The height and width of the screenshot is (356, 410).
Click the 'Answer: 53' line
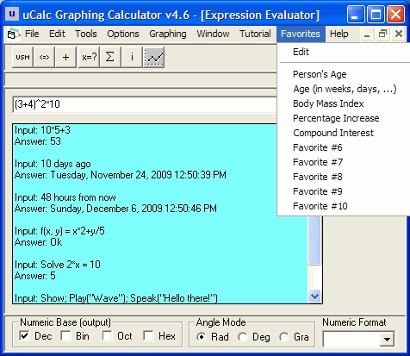coord(38,141)
